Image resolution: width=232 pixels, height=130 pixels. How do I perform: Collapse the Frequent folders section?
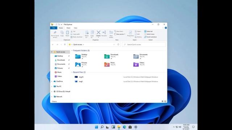coord(72,51)
